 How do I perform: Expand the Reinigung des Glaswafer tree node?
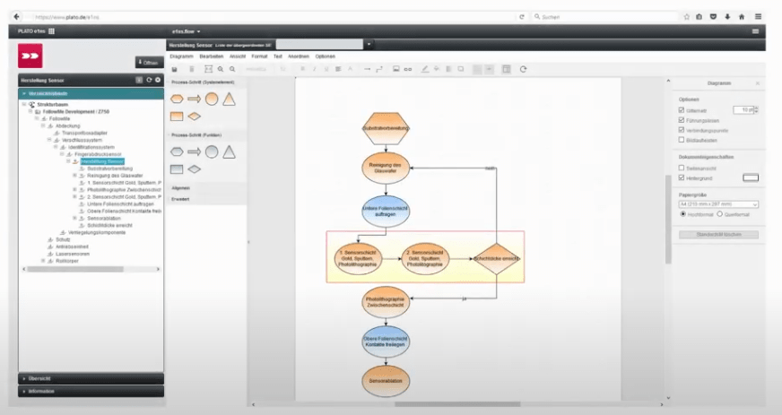coord(74,176)
